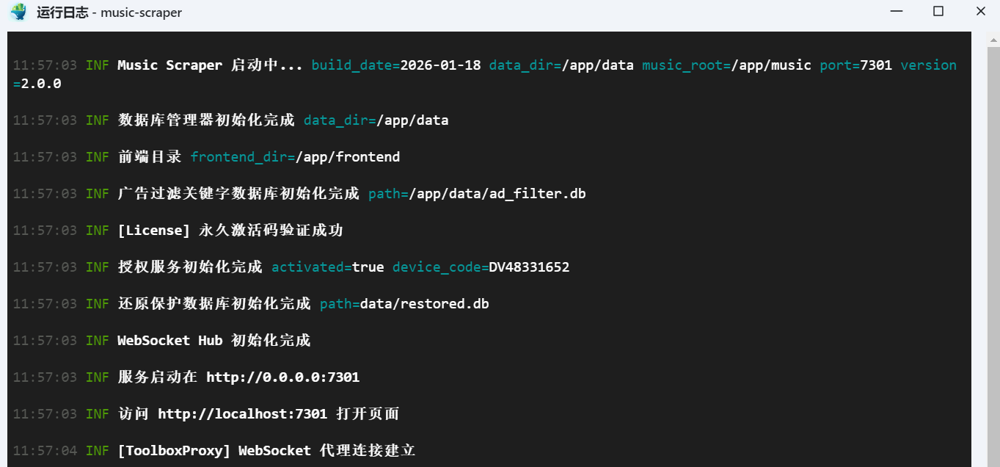Click the [License] 永久激活码验证成功 message
Viewport: 1000px width, 467px height.
[230, 231]
